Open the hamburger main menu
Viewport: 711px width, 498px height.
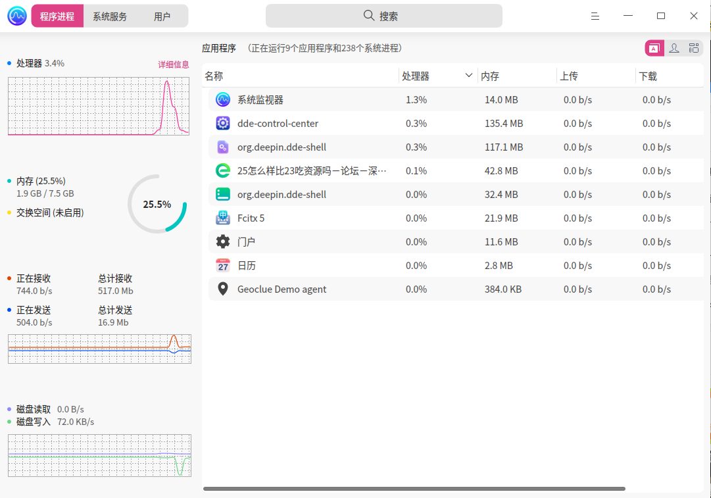[595, 16]
